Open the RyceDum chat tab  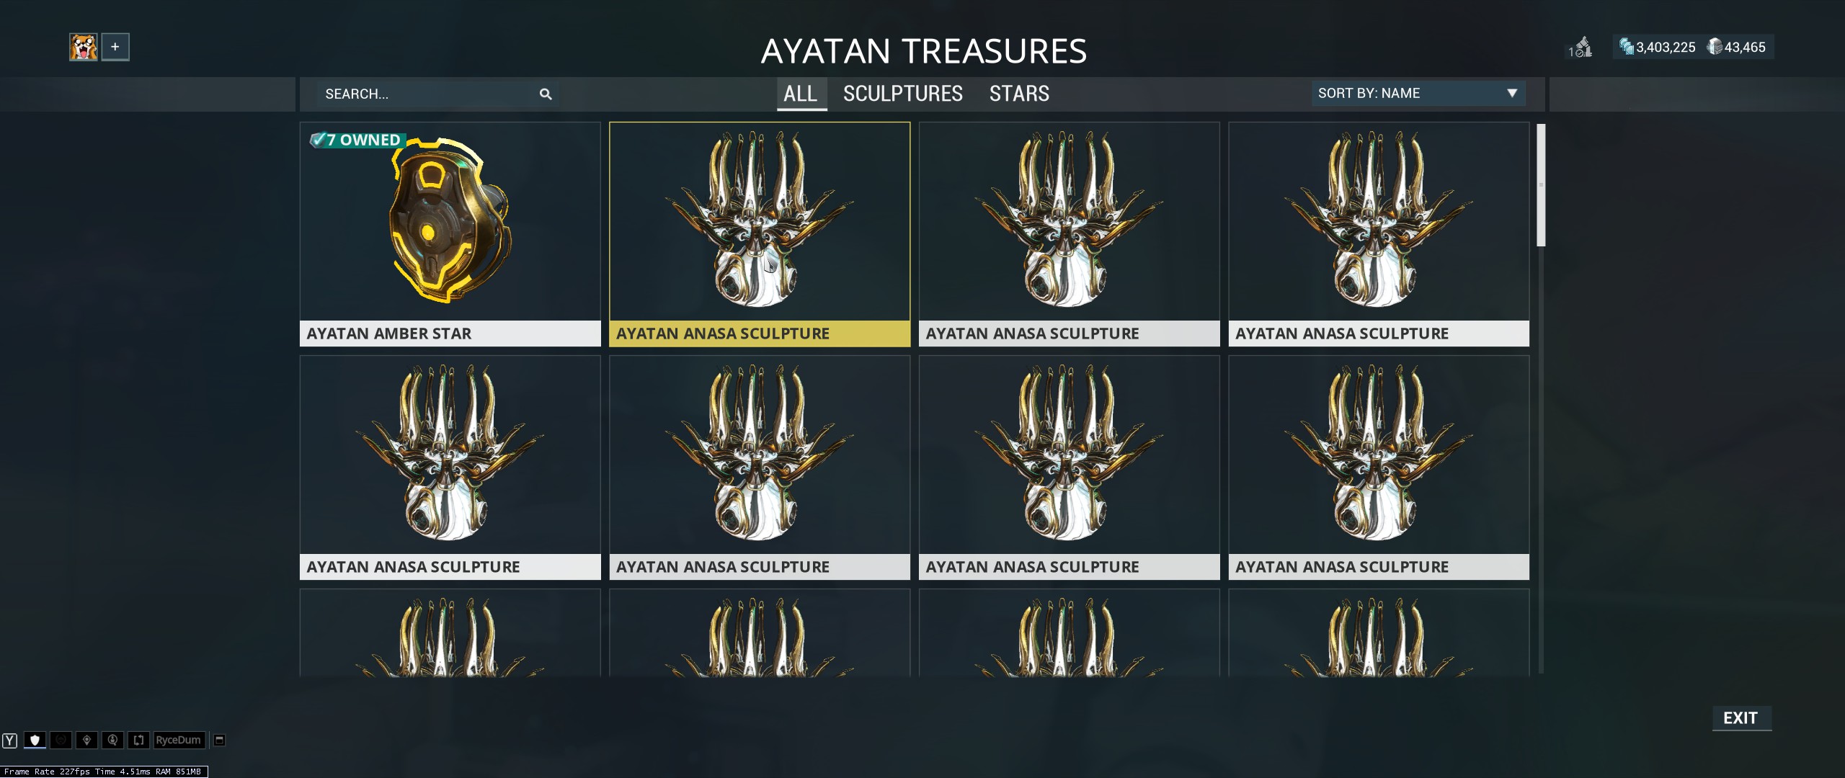[179, 740]
